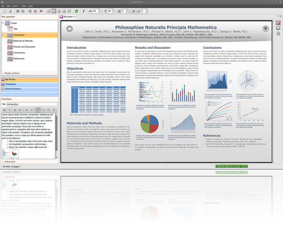
Task: Click the round logo on poster's left header
Action: (69, 29)
